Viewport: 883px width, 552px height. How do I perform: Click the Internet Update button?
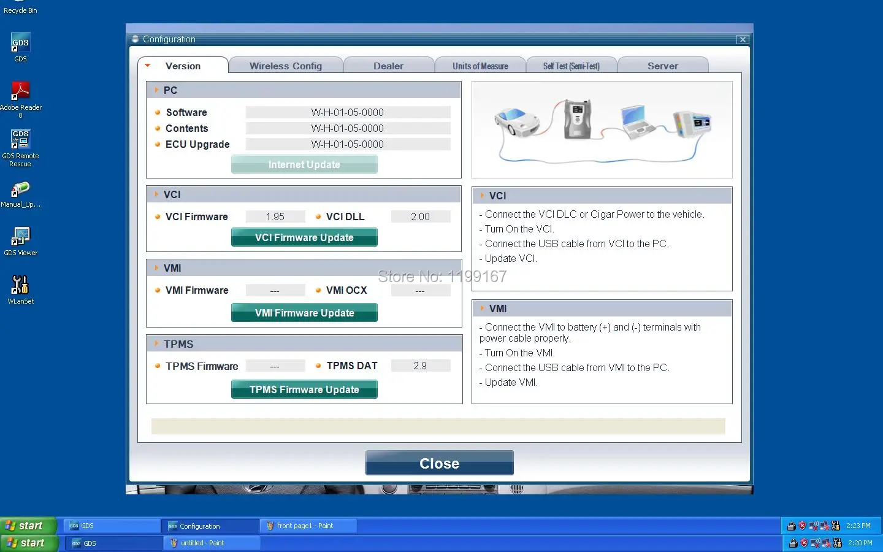[x=304, y=164]
